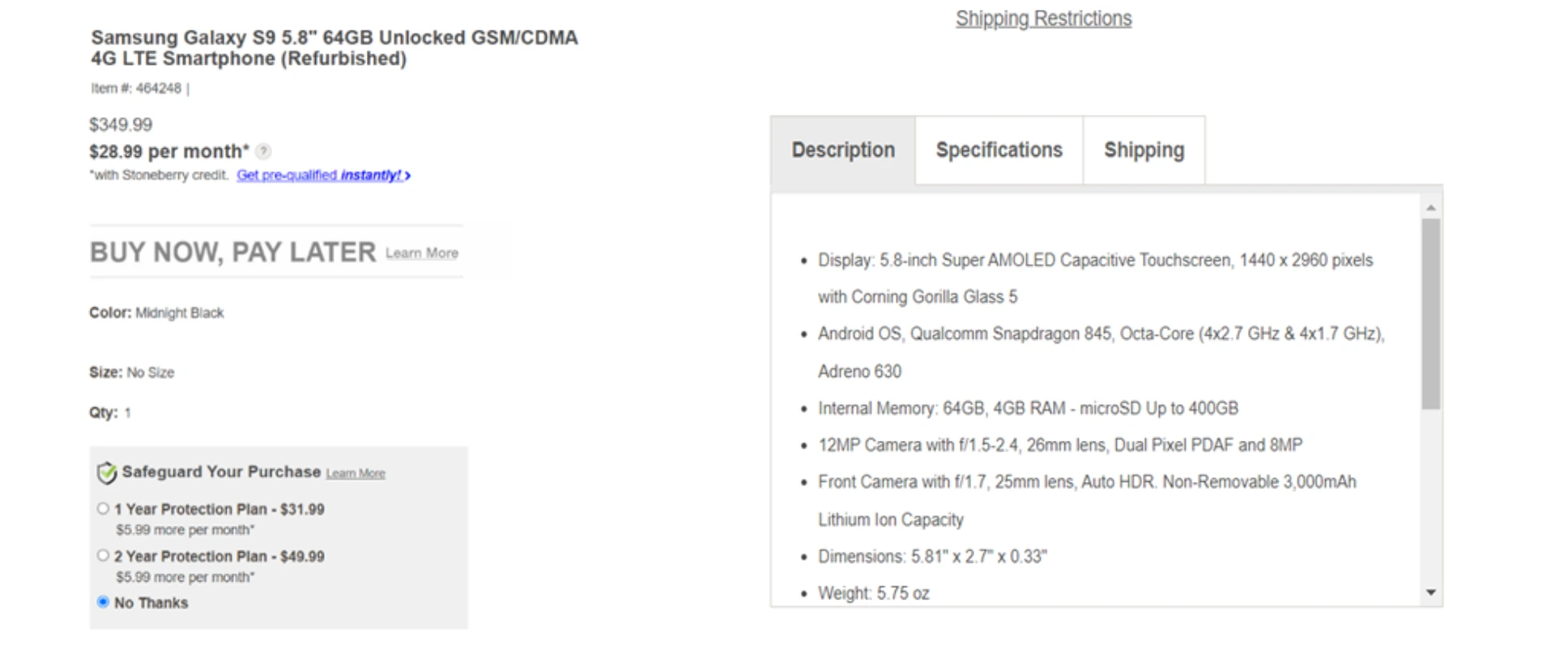Choose No Thanks for protection plan

102,602
